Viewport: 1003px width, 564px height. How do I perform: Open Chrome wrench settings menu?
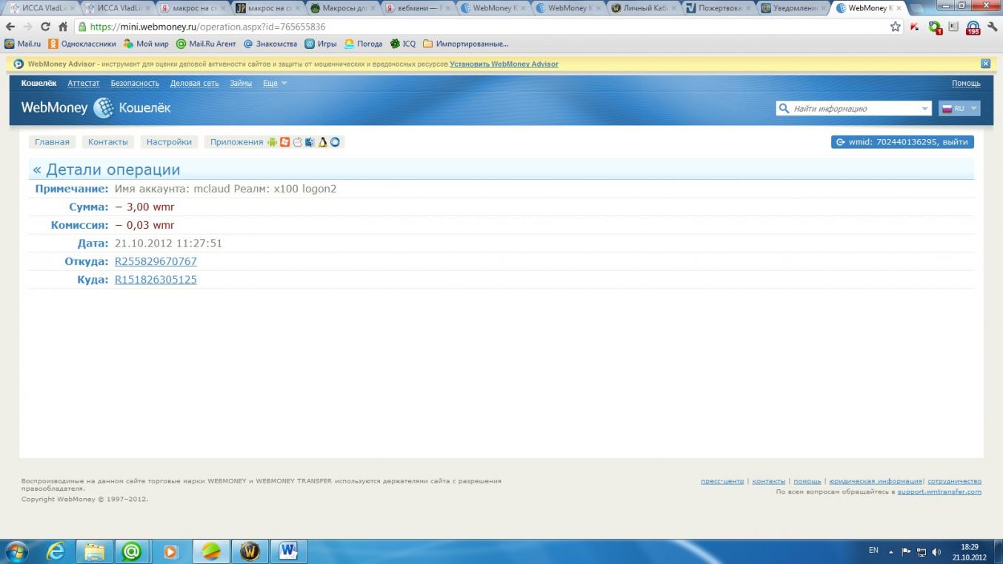[x=993, y=27]
